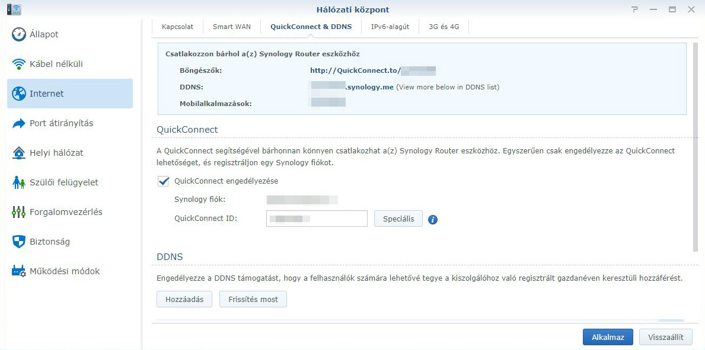Click the Internet globe icon
705x350 pixels.
[x=19, y=94]
